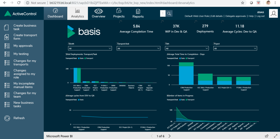Expand the Path filter dropdown

click(187, 48)
